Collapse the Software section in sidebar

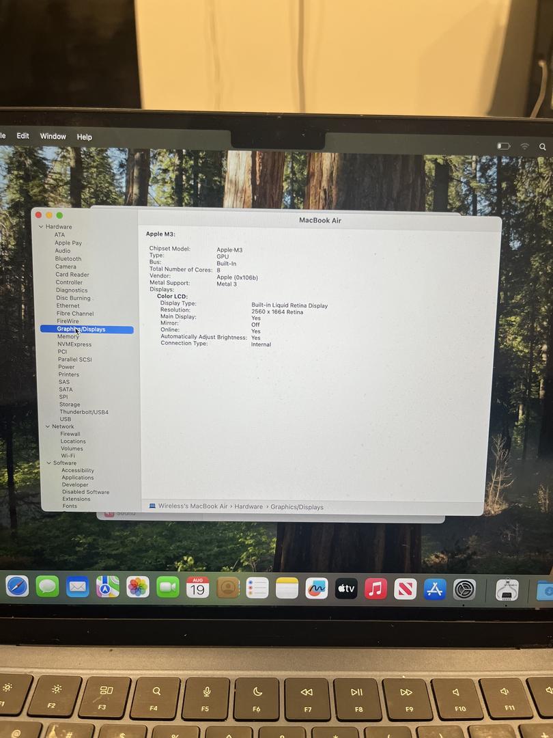(48, 463)
